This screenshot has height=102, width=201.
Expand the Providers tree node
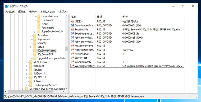[x=31, y=35]
